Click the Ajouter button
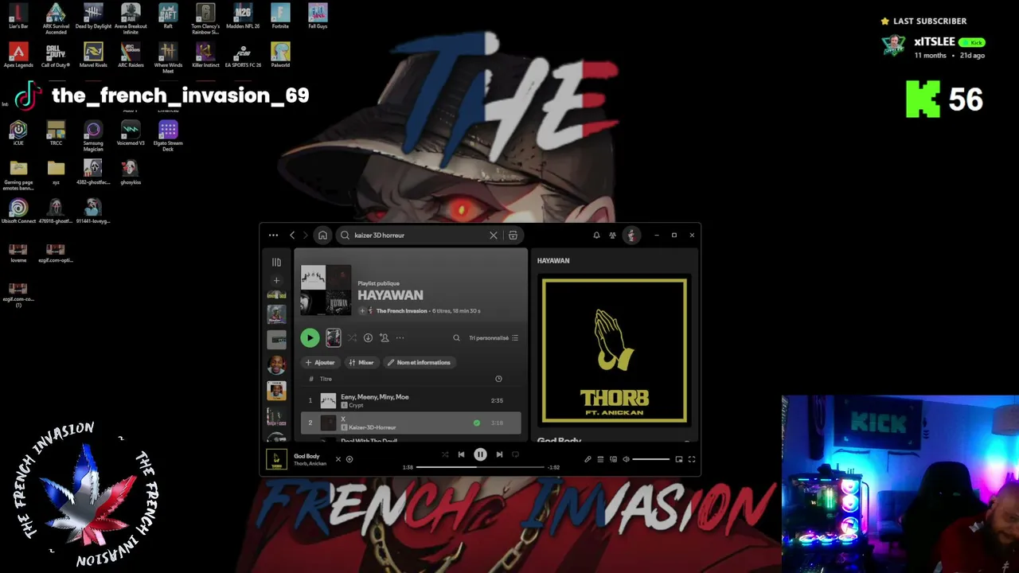 [320, 363]
